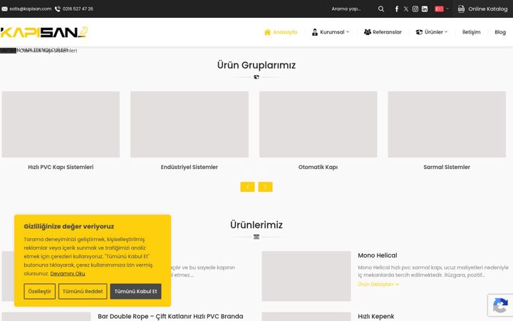Open the Sarmal Sistemler thumbnail

coord(447,124)
